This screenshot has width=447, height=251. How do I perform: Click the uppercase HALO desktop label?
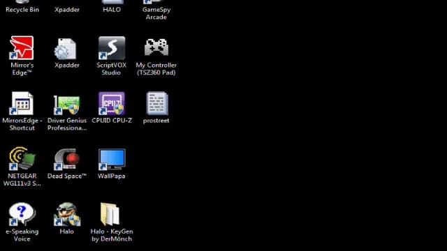(112, 10)
